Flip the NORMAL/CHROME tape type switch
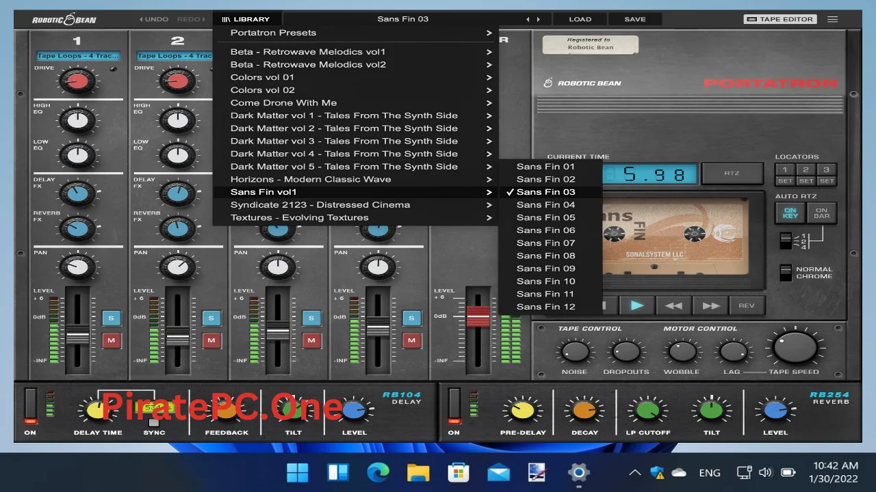Viewport: 876px width, 492px height. point(786,272)
